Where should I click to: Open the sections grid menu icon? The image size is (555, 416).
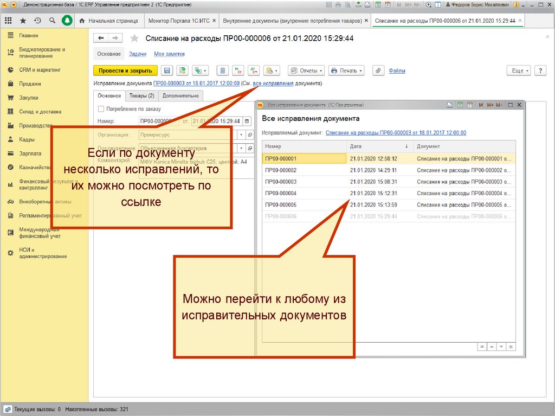[x=8, y=21]
